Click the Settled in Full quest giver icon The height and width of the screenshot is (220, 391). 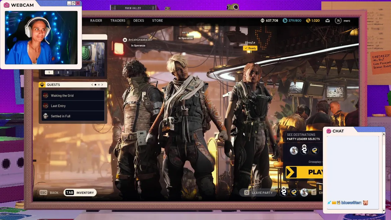point(46,116)
